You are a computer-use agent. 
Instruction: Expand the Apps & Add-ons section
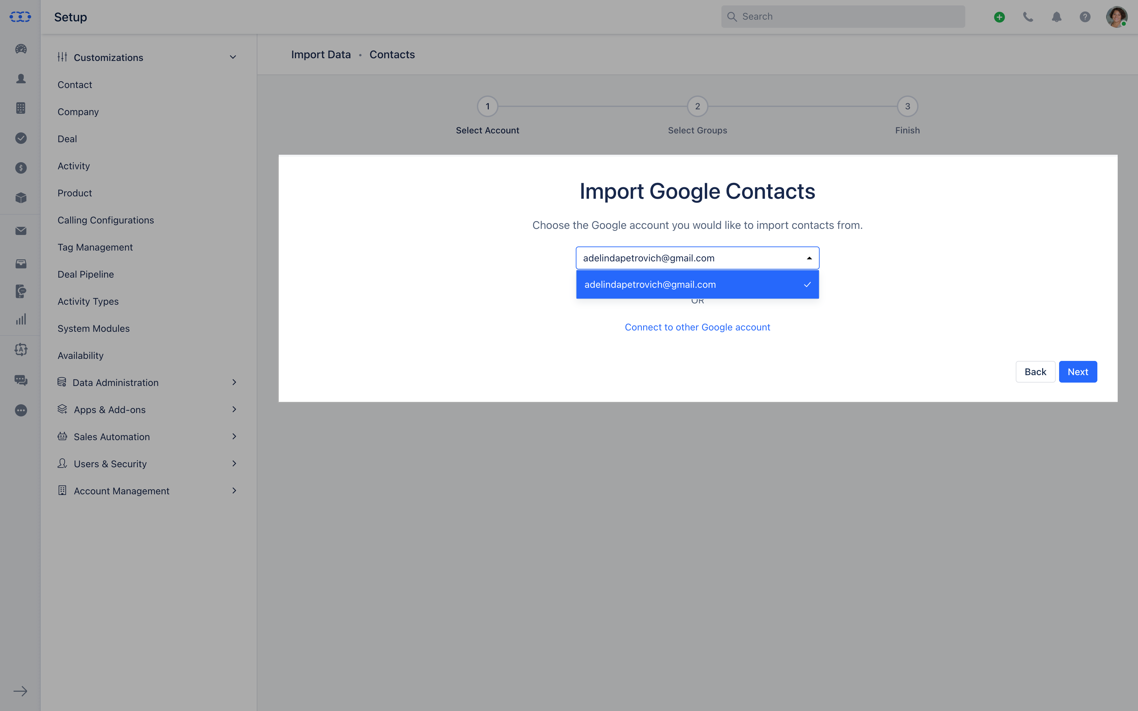point(234,410)
